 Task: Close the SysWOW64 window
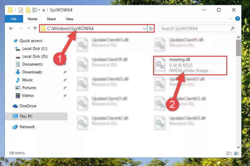point(233,10)
